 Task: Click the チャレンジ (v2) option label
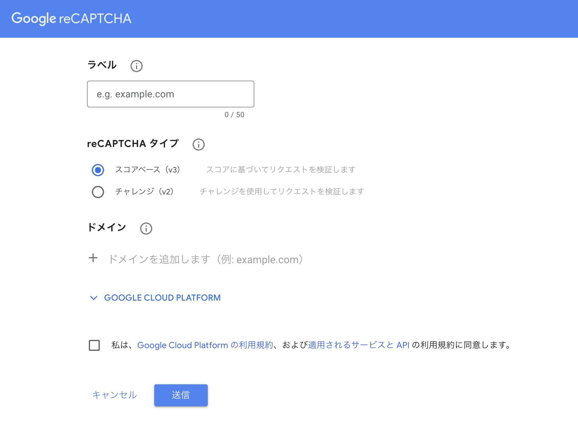(144, 191)
